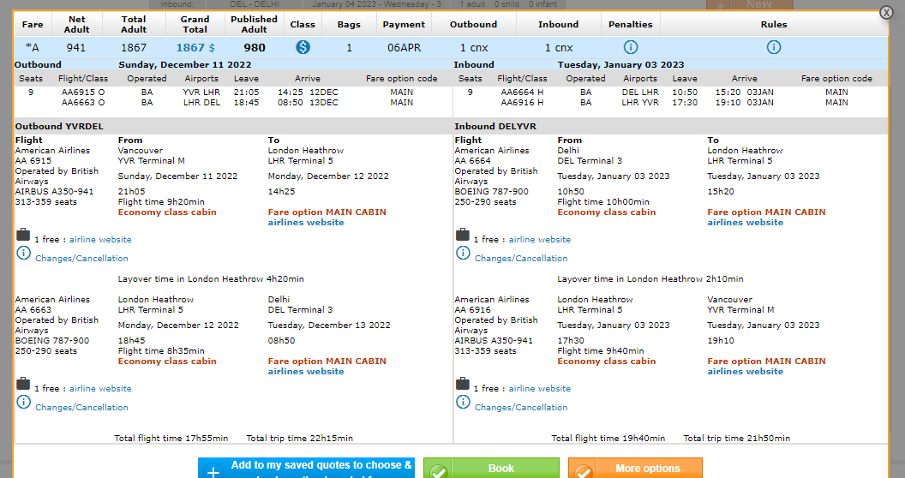The width and height of the screenshot is (905, 478).
Task: Click baggage icon for AA 6663 flight
Action: pyautogui.click(x=23, y=384)
